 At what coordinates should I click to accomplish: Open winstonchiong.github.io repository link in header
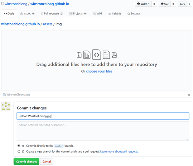coord(50,4)
